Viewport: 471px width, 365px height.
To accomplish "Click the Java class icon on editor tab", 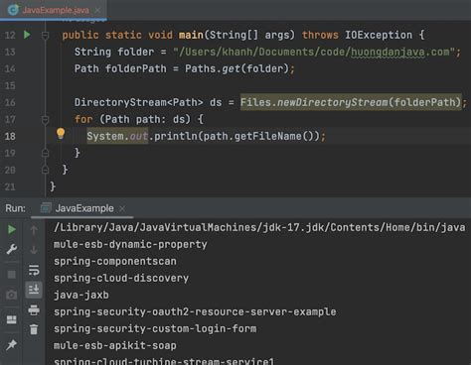I will coord(13,10).
